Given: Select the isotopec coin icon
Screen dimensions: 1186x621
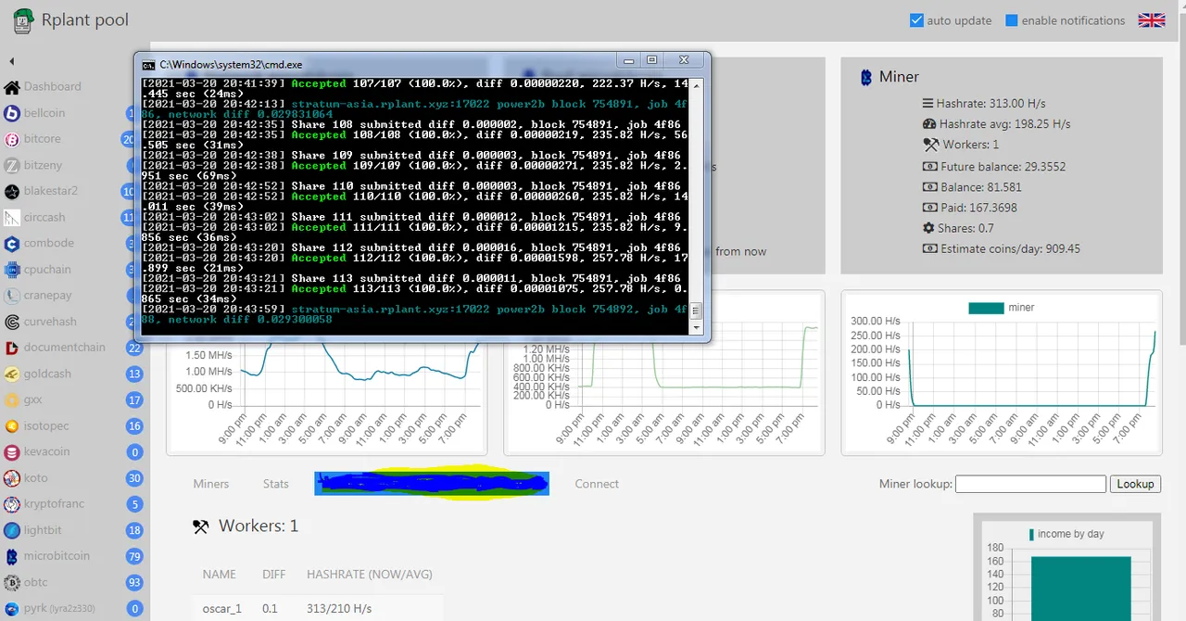Looking at the screenshot, I should pos(12,426).
